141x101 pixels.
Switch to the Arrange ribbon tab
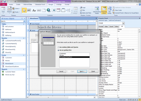point(59,4)
